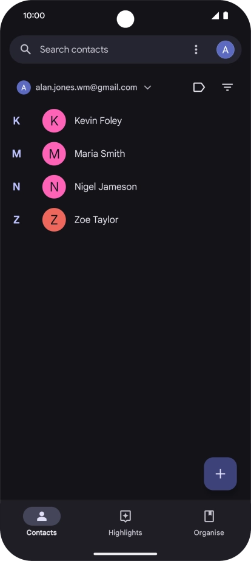Open the labels tag icon

[x=199, y=88]
